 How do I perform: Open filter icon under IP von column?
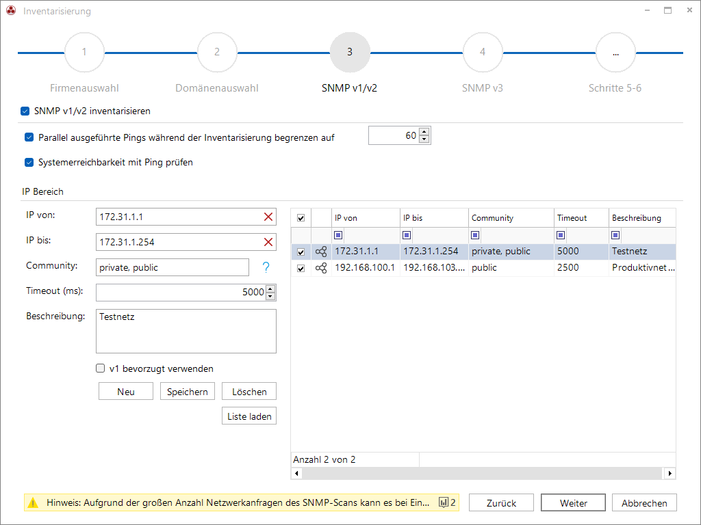click(338, 235)
